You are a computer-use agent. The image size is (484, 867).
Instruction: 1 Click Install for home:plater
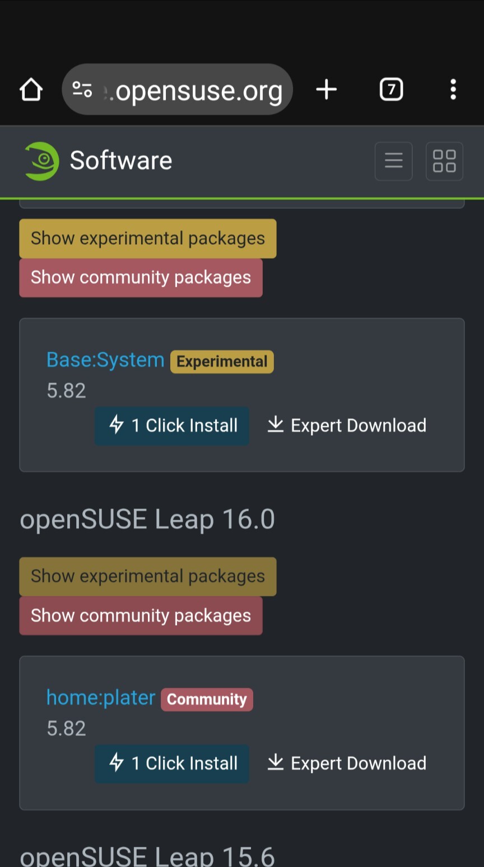pos(172,763)
